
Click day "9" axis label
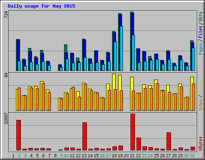point(61,156)
